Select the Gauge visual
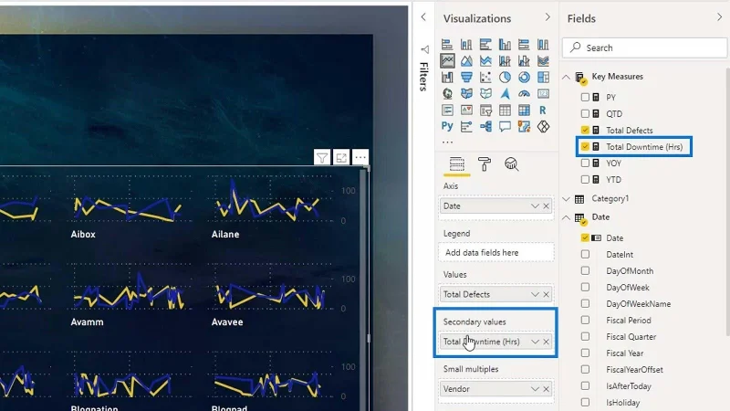Viewport: 730px width, 411px height. pyautogui.click(x=524, y=94)
